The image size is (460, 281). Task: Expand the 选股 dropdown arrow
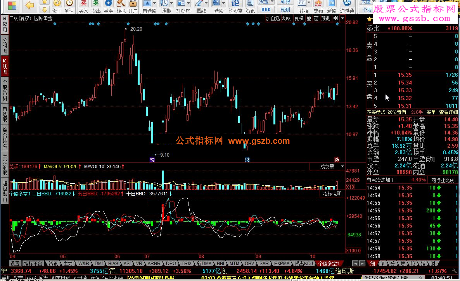point(223,3)
